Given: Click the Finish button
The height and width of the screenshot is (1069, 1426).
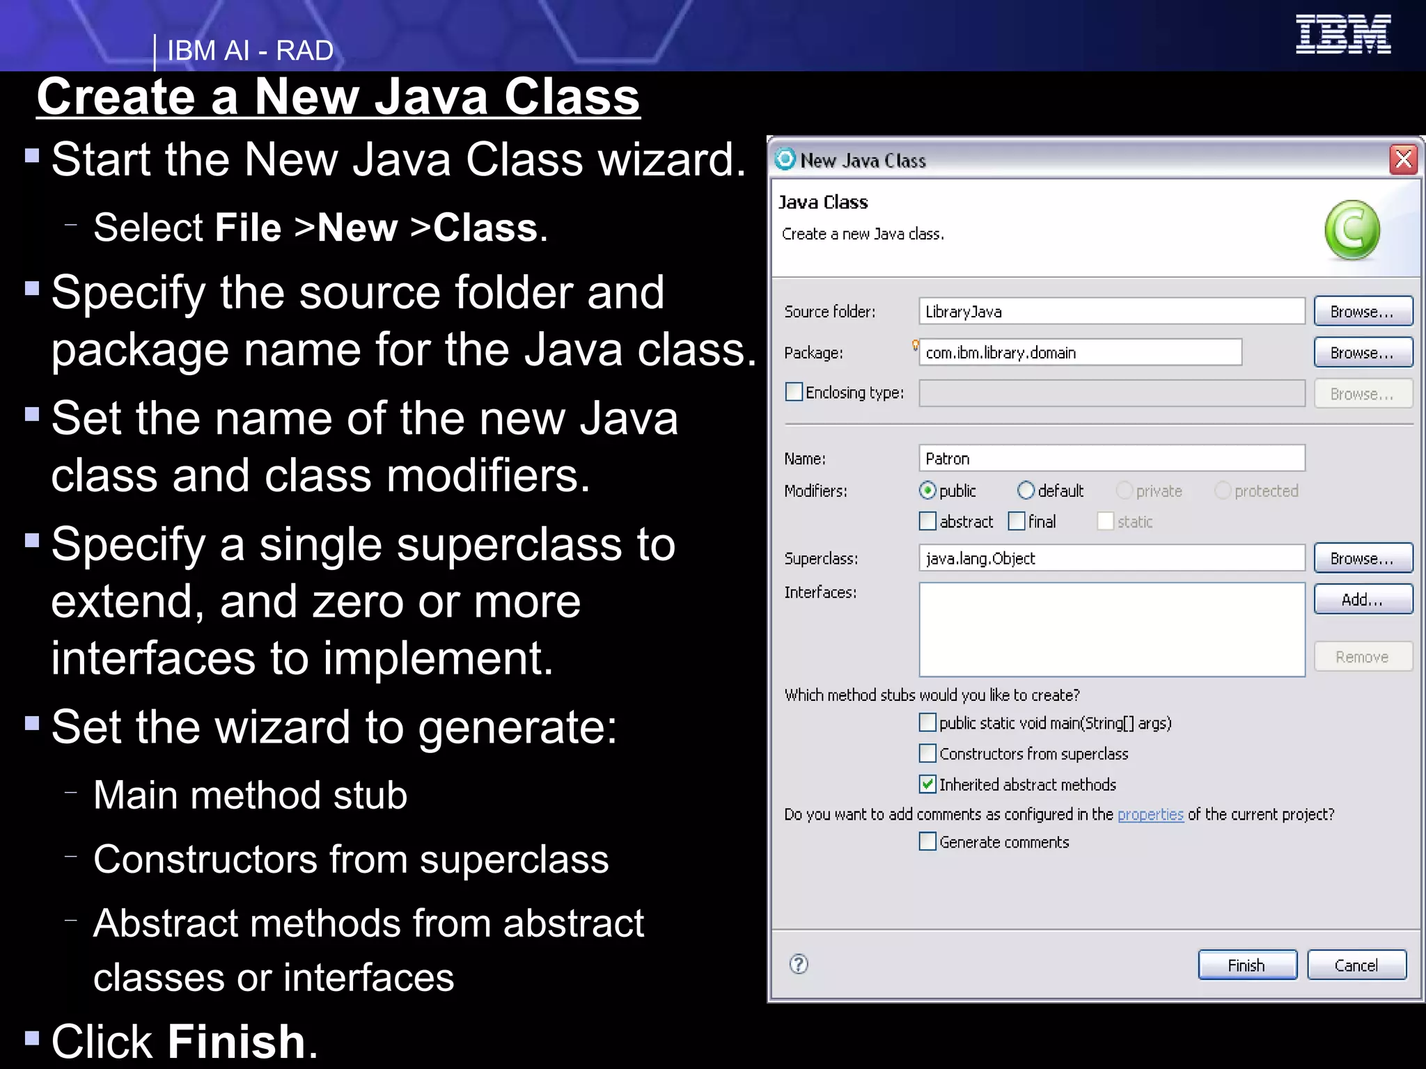Looking at the screenshot, I should (x=1247, y=965).
